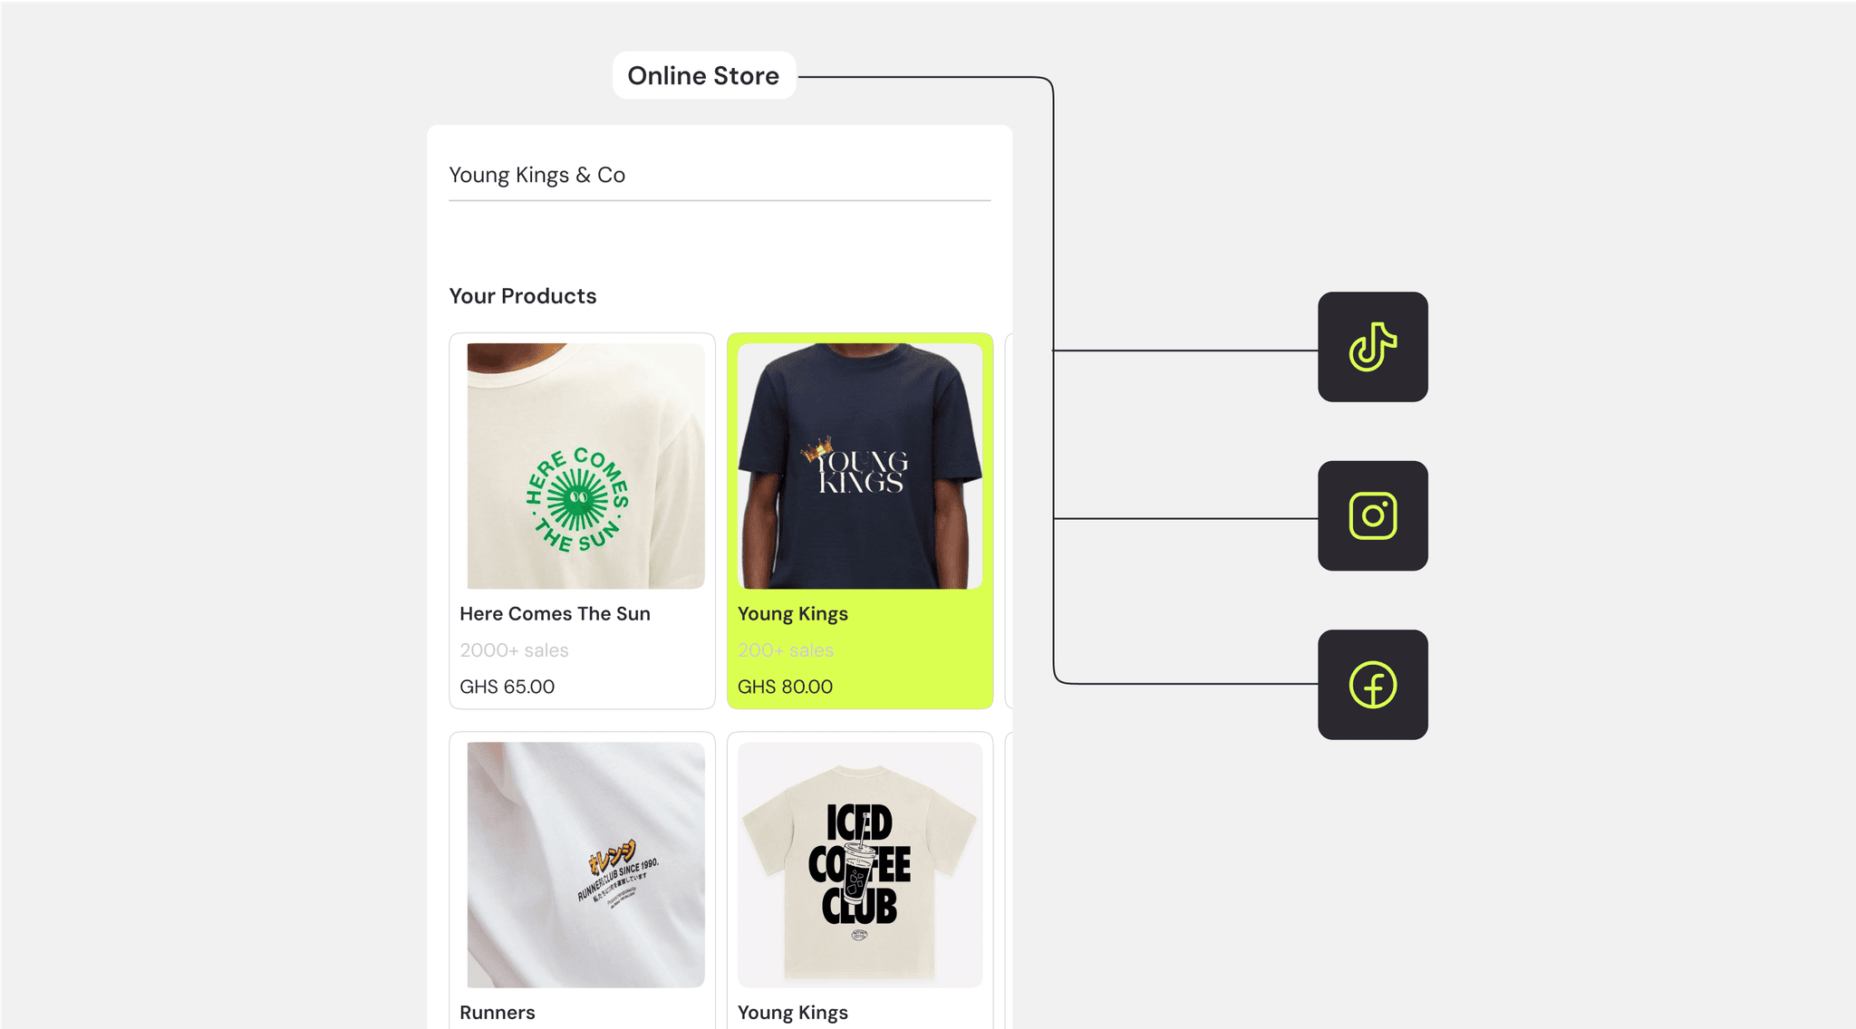1856x1029 pixels.
Task: Click the Young Kings title under Iced Coffee shirt
Action: [793, 1013]
